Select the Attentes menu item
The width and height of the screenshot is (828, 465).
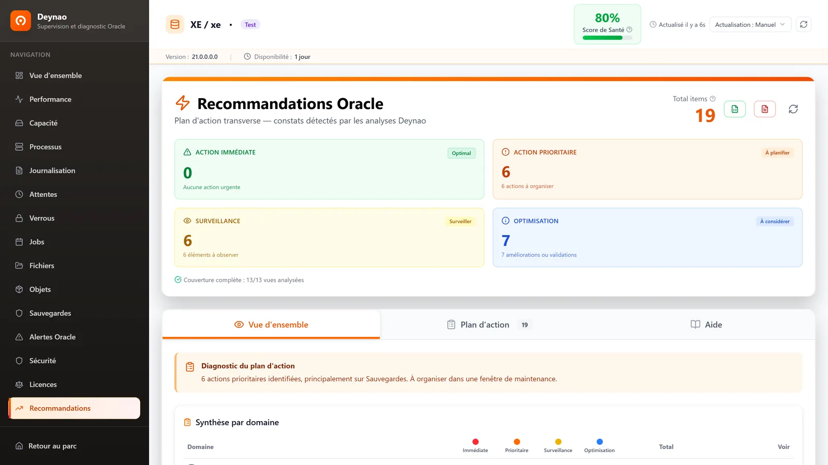coord(75,194)
